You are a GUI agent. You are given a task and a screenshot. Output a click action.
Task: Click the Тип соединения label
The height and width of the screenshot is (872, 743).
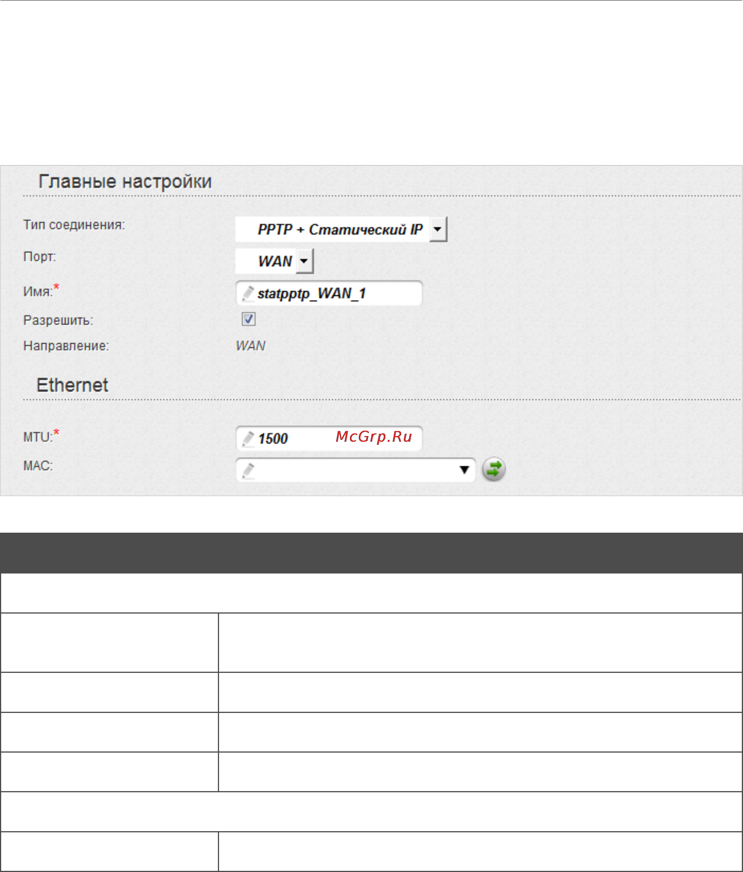point(74,225)
